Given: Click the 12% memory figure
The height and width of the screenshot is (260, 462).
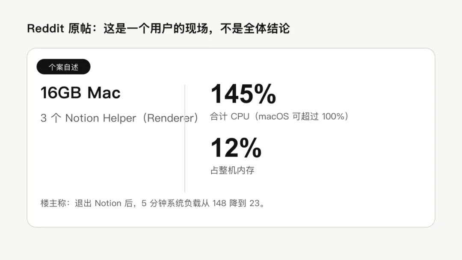Looking at the screenshot, I should [236, 148].
